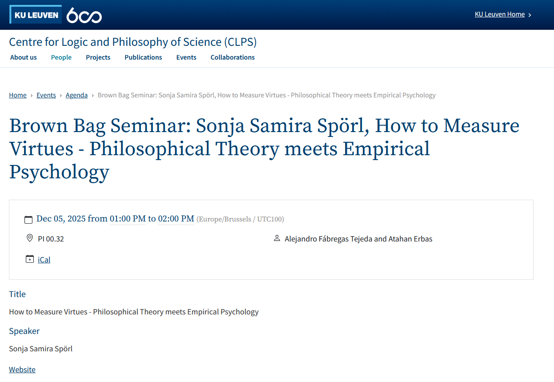This screenshot has width=554, height=382.
Task: Select Events in the navigation bar
Action: click(x=186, y=57)
